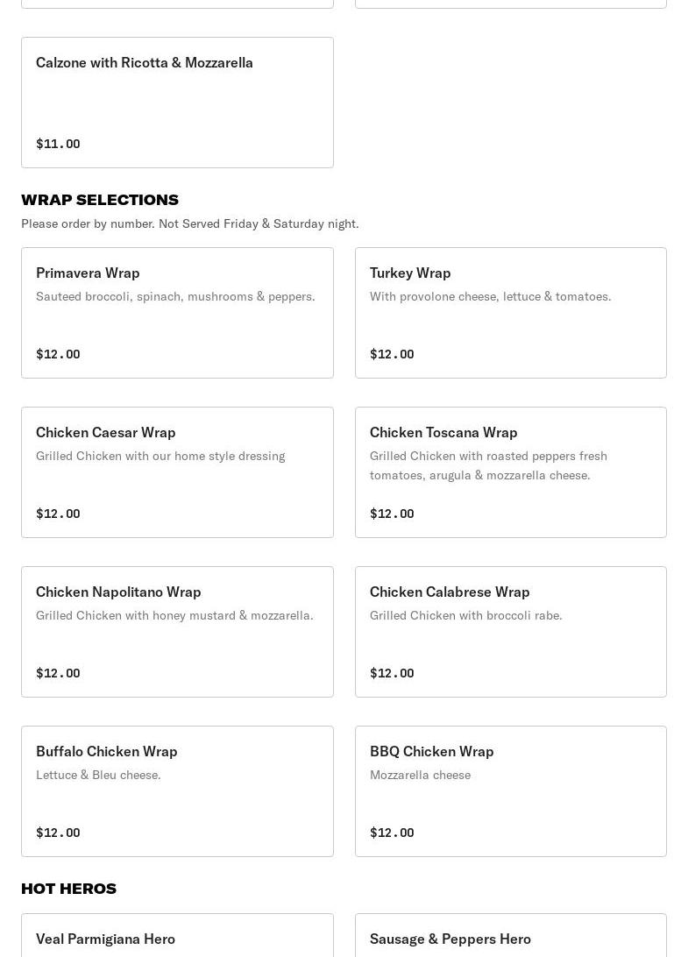
Task: Click the Buffalo Chicken Wrap Bleu cheese description
Action: click(x=98, y=775)
